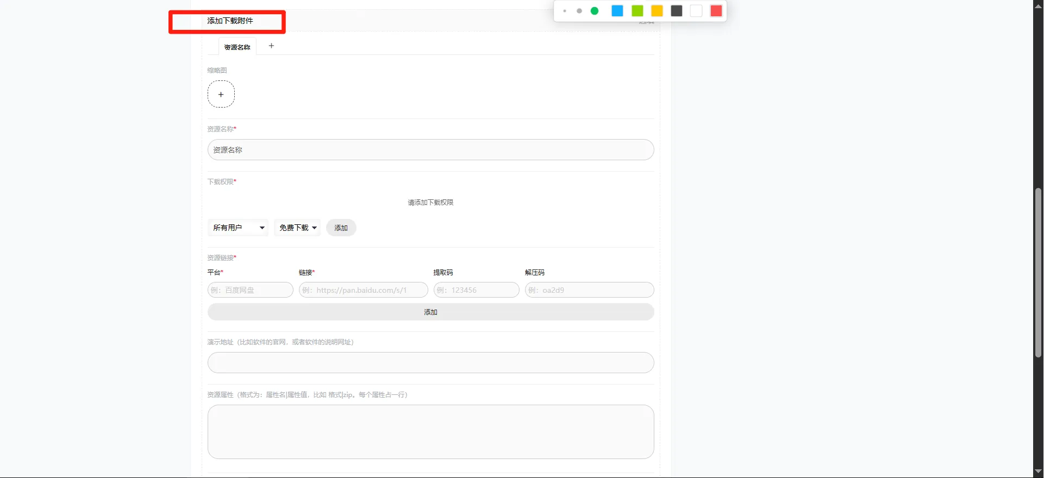
Task: Click the page vertical scrollbar thumb
Action: tap(1038, 273)
